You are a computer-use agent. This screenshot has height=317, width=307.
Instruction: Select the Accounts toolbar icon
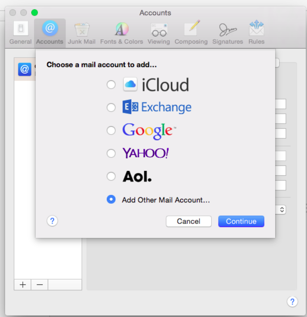50,33
